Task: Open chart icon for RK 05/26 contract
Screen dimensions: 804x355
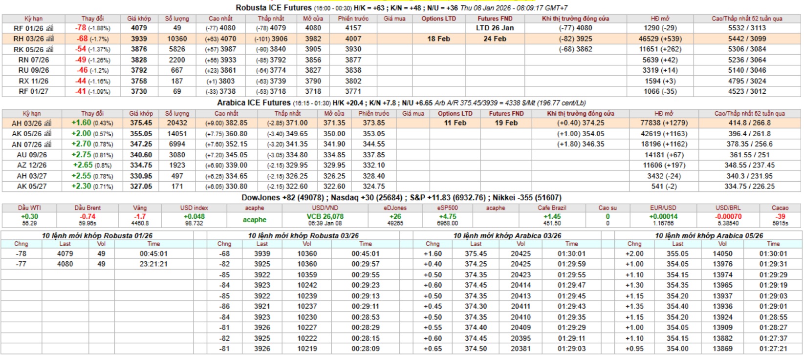Action: (x=50, y=49)
